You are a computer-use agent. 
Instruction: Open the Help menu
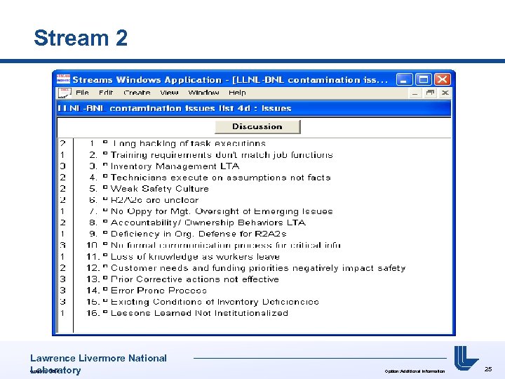[237, 93]
